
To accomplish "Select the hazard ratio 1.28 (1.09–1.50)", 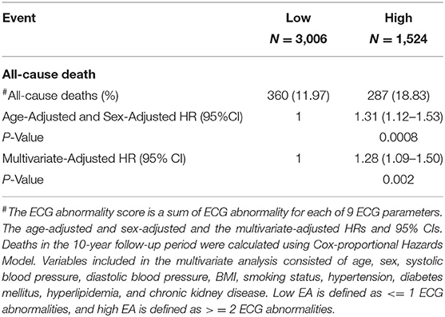I will coord(399,158).
